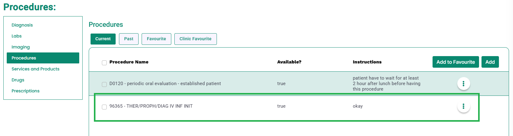Tick the select-all Procedure Name checkbox

104,63
